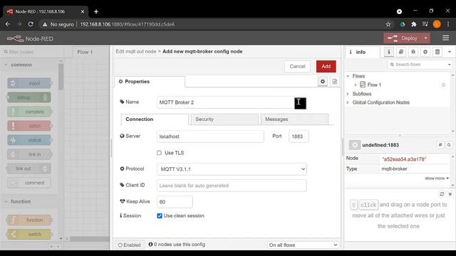Open context data database sidebar icon
The image size is (456, 256).
click(437, 52)
